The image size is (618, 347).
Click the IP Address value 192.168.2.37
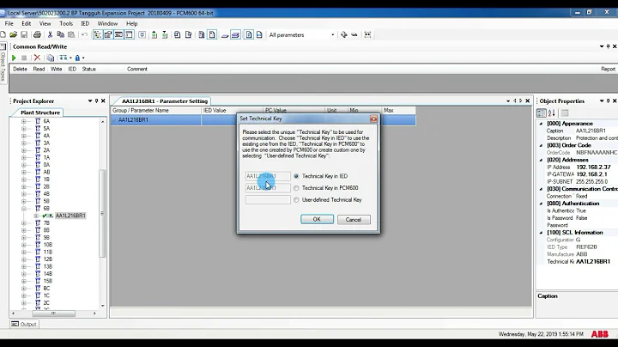[x=593, y=167]
